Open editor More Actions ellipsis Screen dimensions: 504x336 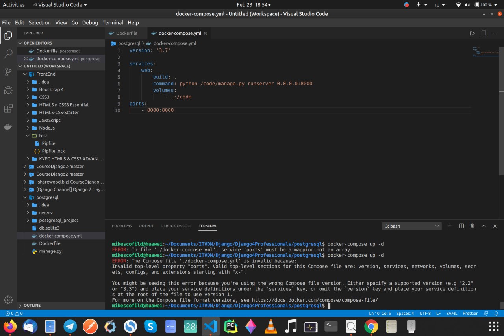495,33
